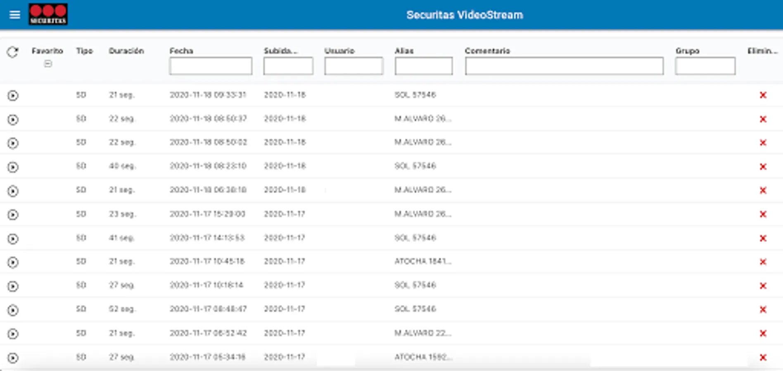Play the ATOCHA 1841 recording
The height and width of the screenshot is (371, 783).
pos(14,261)
